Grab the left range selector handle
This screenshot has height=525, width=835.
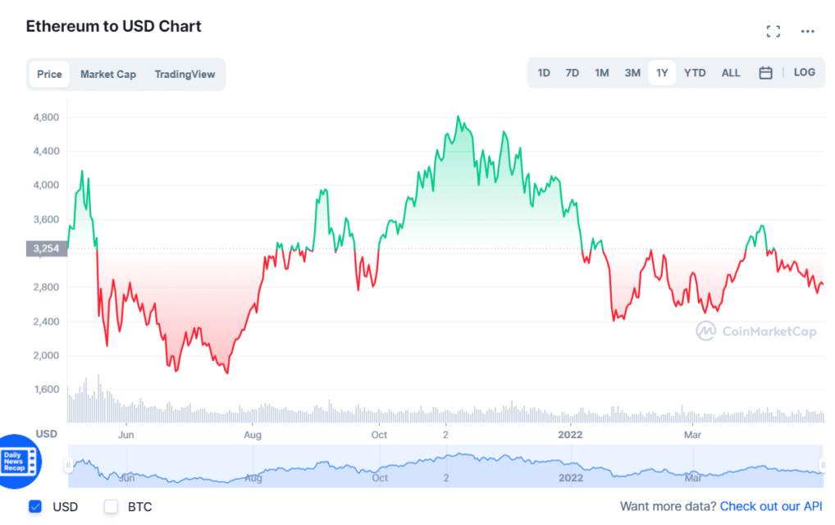tap(68, 465)
